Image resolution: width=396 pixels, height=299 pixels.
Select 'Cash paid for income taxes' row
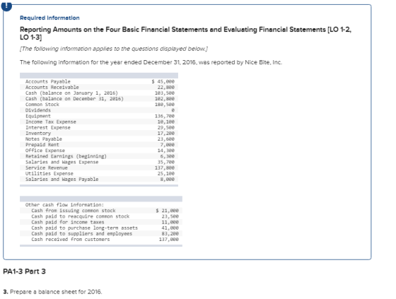tap(101, 222)
